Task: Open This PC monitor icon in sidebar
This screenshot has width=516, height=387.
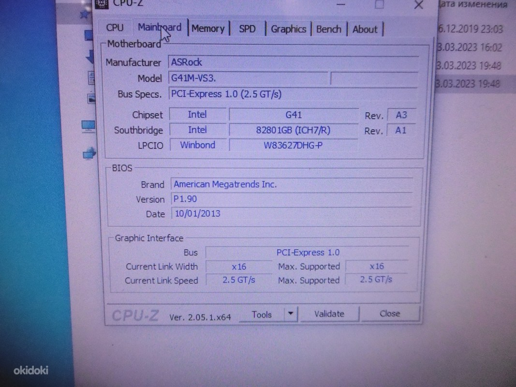Action: 88,127
